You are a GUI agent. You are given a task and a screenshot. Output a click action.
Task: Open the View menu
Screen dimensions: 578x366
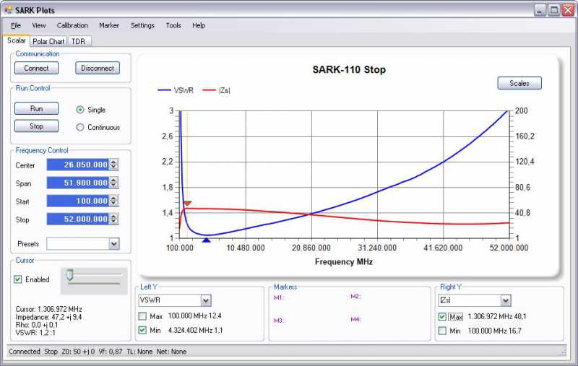(39, 25)
